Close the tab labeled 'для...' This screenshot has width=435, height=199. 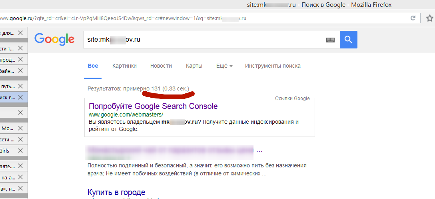coord(20,33)
